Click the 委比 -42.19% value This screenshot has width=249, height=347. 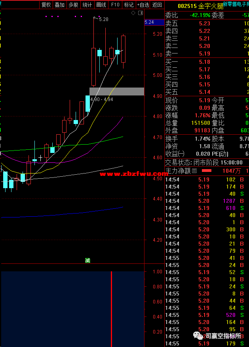point(200,15)
